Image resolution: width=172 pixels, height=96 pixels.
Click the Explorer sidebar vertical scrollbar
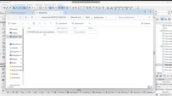pos(23,50)
